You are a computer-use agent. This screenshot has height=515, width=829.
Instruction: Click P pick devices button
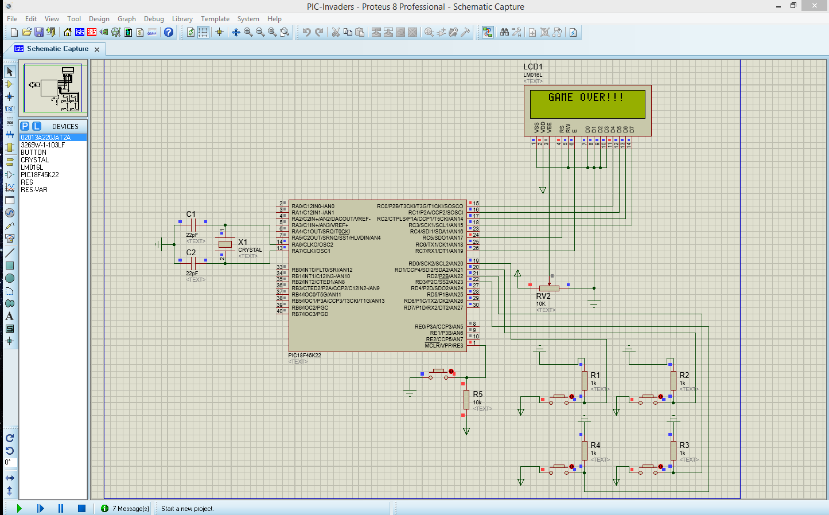click(x=25, y=126)
